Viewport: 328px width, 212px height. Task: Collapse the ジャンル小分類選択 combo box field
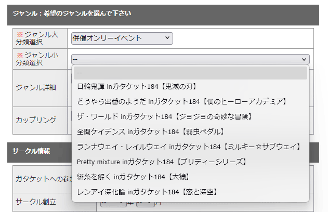(187, 59)
